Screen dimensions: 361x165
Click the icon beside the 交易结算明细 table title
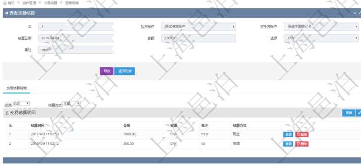(x=7, y=113)
